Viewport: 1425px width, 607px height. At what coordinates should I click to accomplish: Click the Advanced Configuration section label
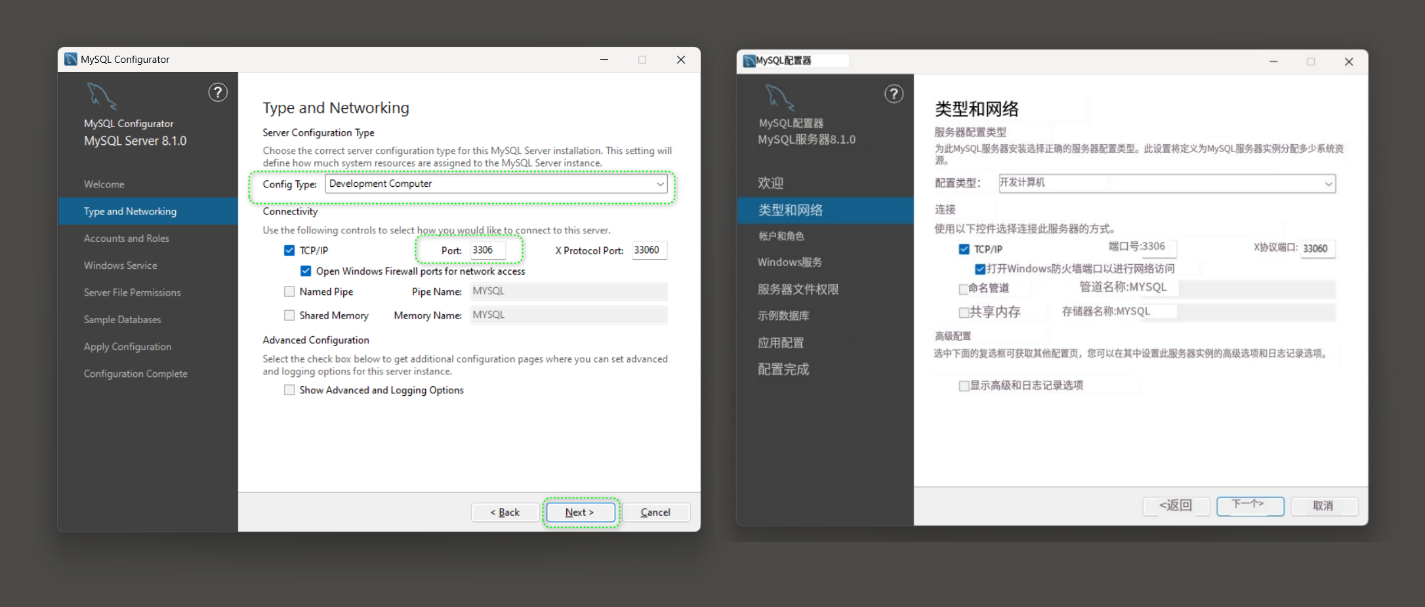(316, 340)
